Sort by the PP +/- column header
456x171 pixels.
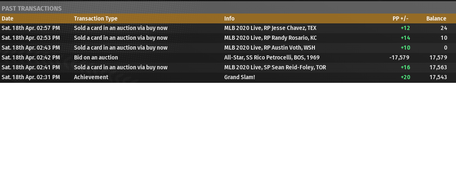(400, 18)
